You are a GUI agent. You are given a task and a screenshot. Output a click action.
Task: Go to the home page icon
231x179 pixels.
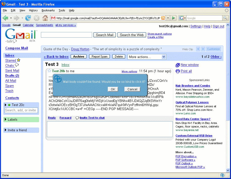[x=45, y=18]
